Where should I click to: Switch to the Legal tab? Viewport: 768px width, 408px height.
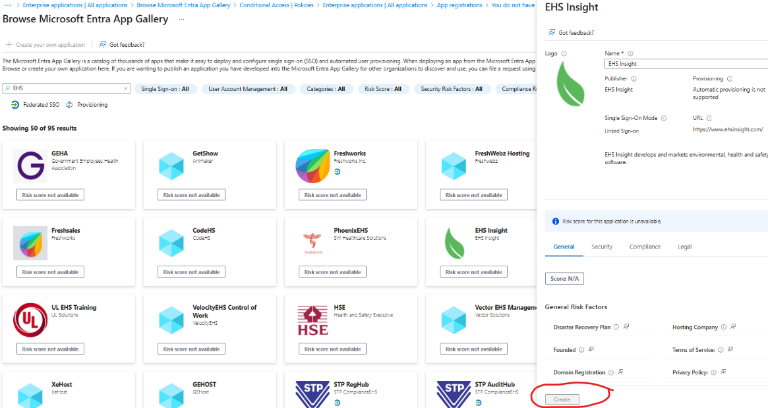pyautogui.click(x=684, y=247)
